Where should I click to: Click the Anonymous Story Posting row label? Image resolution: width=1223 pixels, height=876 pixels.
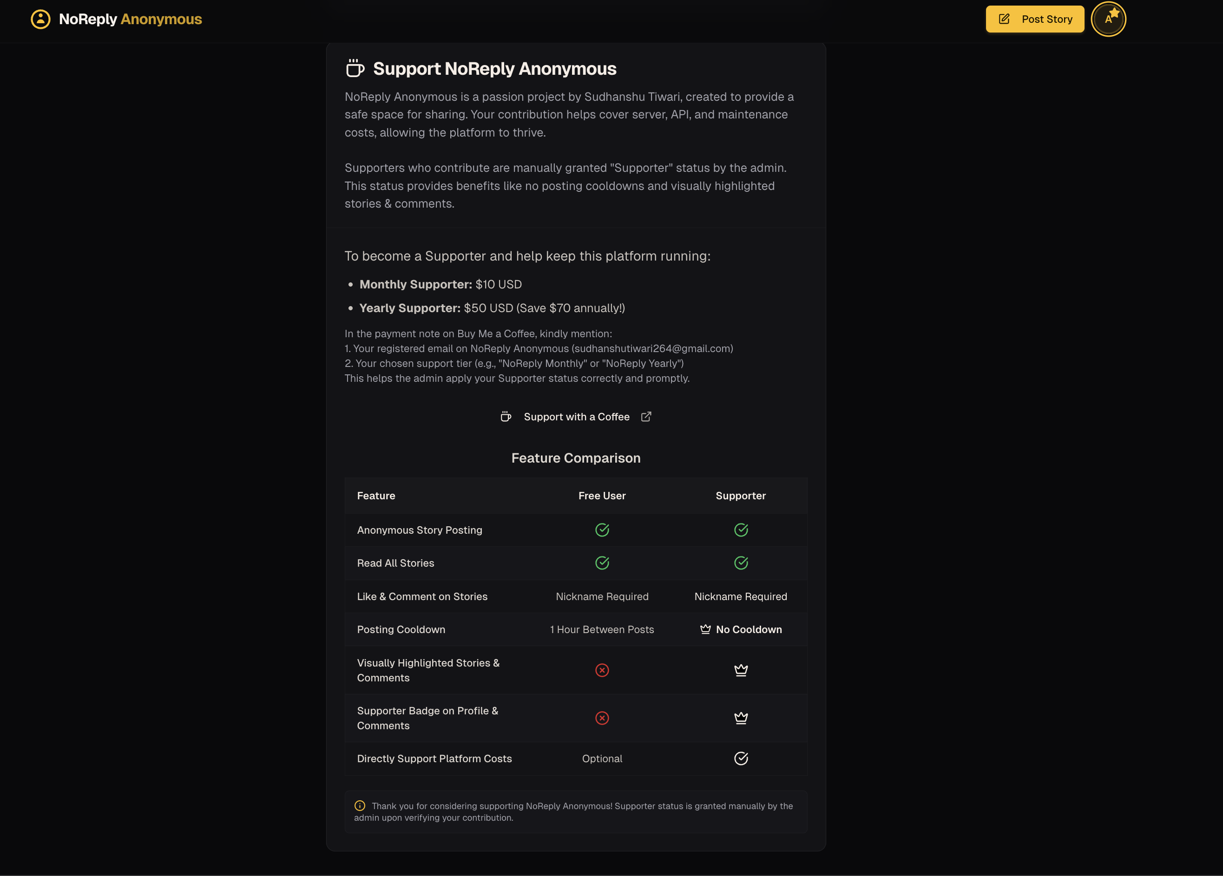click(x=420, y=530)
